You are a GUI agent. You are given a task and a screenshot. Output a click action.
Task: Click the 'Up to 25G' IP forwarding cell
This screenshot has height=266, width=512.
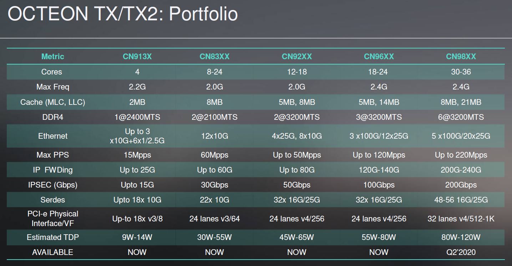click(x=137, y=170)
